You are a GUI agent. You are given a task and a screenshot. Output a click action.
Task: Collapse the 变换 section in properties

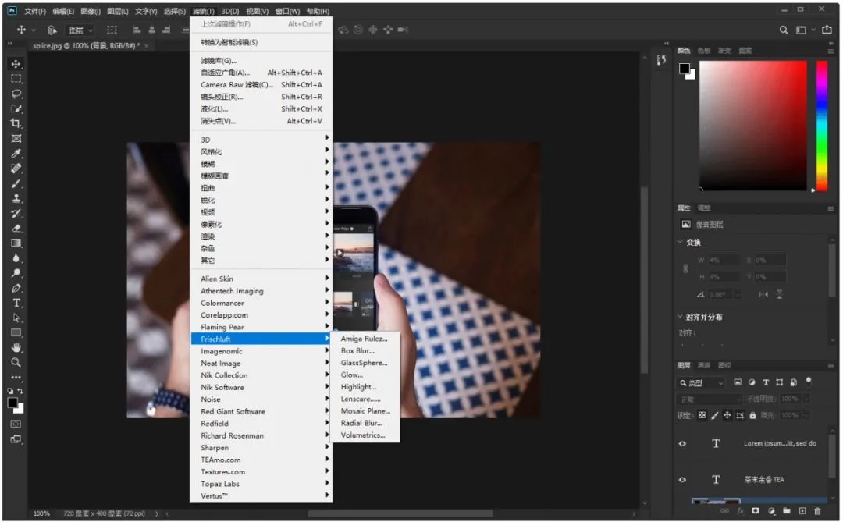point(681,243)
